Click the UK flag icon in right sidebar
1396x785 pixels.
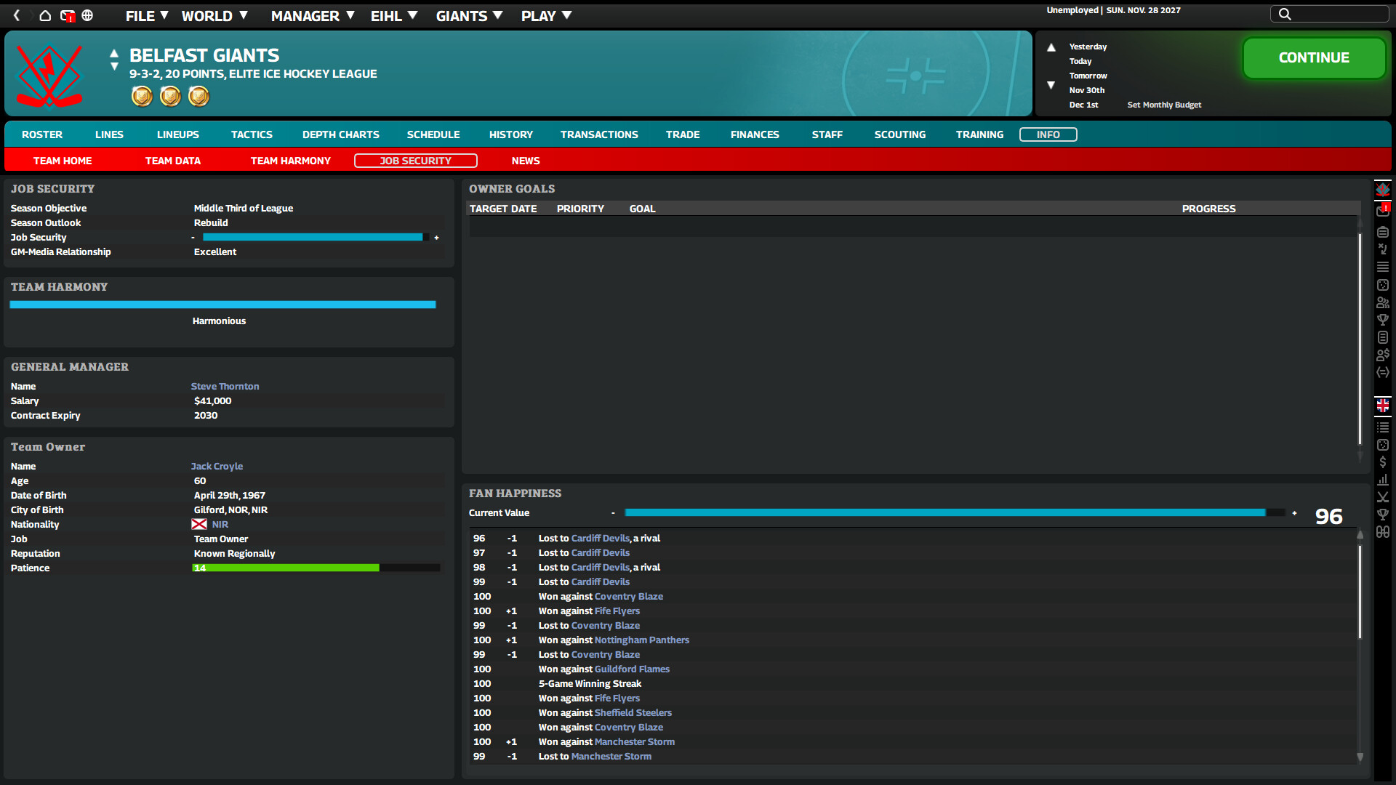coord(1383,406)
